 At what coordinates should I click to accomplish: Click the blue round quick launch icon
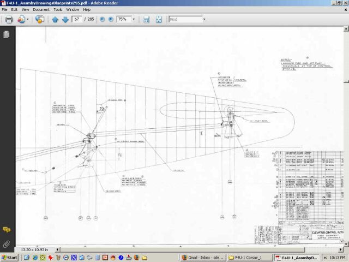(121, 258)
